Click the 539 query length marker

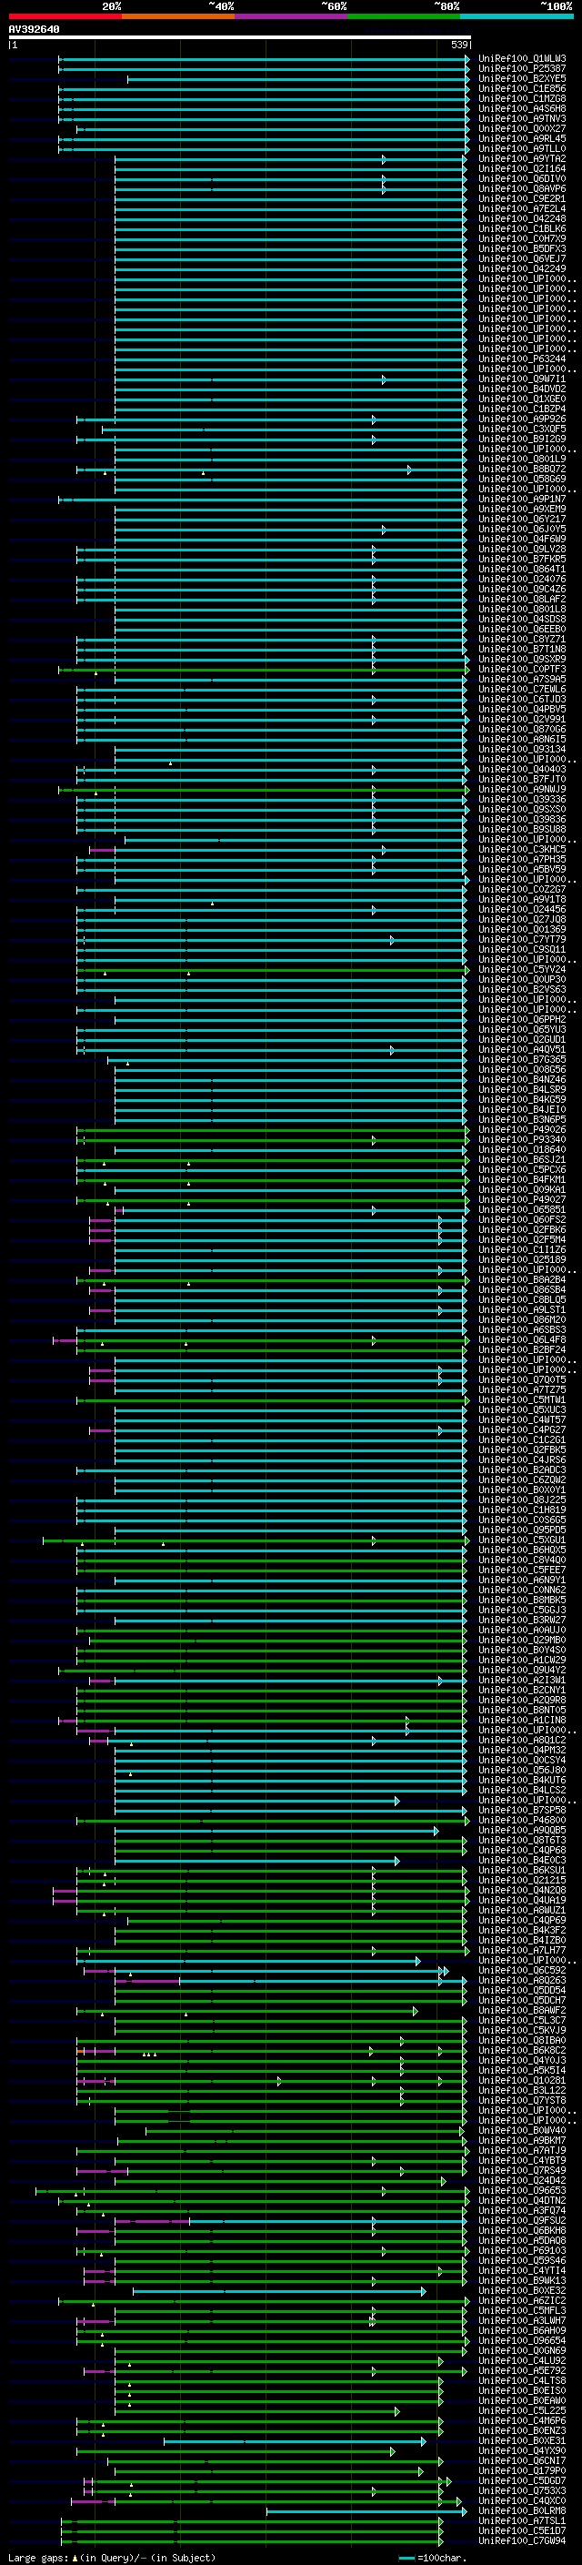pos(458,45)
